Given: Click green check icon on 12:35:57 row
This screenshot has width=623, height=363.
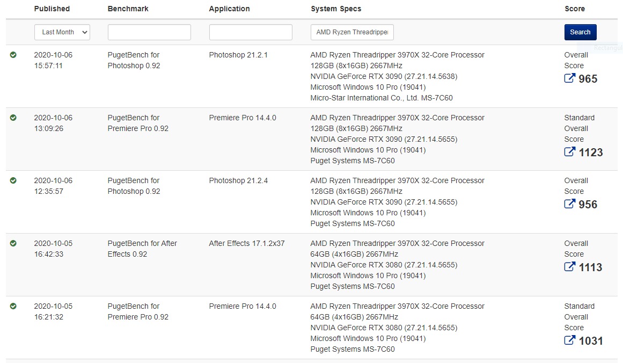Looking at the screenshot, I should 13,180.
